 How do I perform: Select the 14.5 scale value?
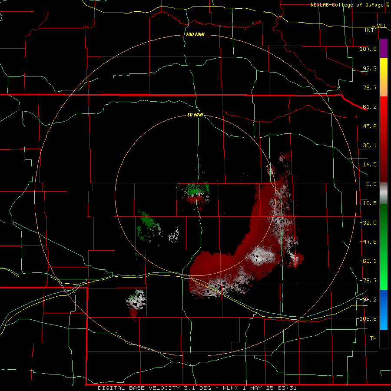[370, 165]
